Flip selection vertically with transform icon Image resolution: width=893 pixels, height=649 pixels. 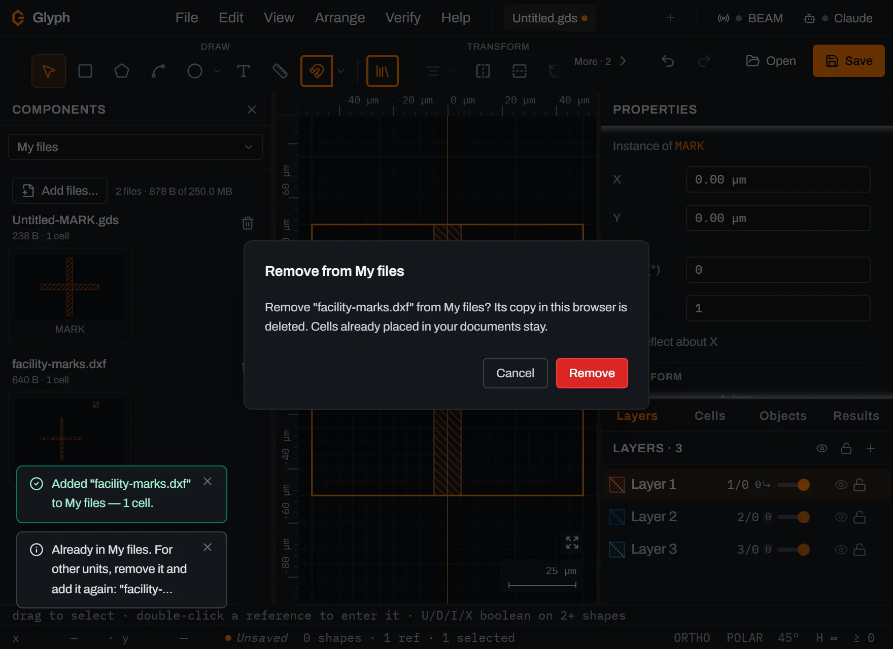coord(520,71)
